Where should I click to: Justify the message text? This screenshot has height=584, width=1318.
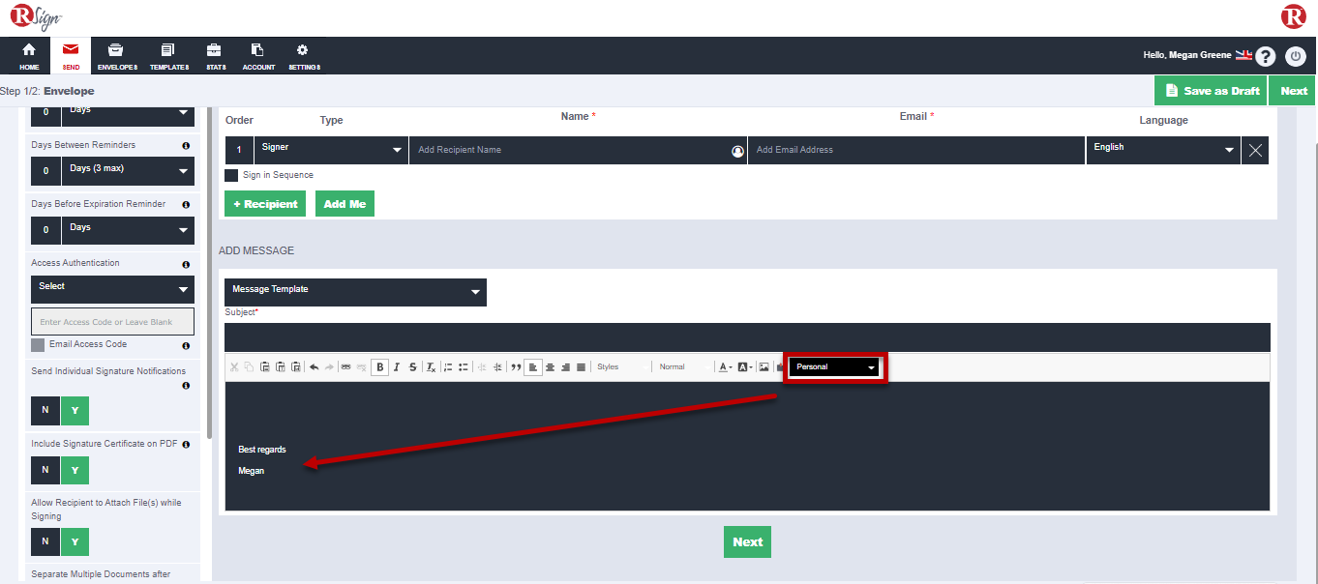pos(582,366)
